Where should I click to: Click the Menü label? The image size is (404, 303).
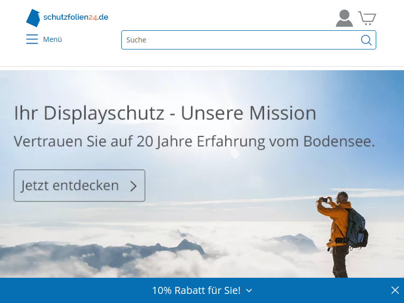(x=53, y=39)
